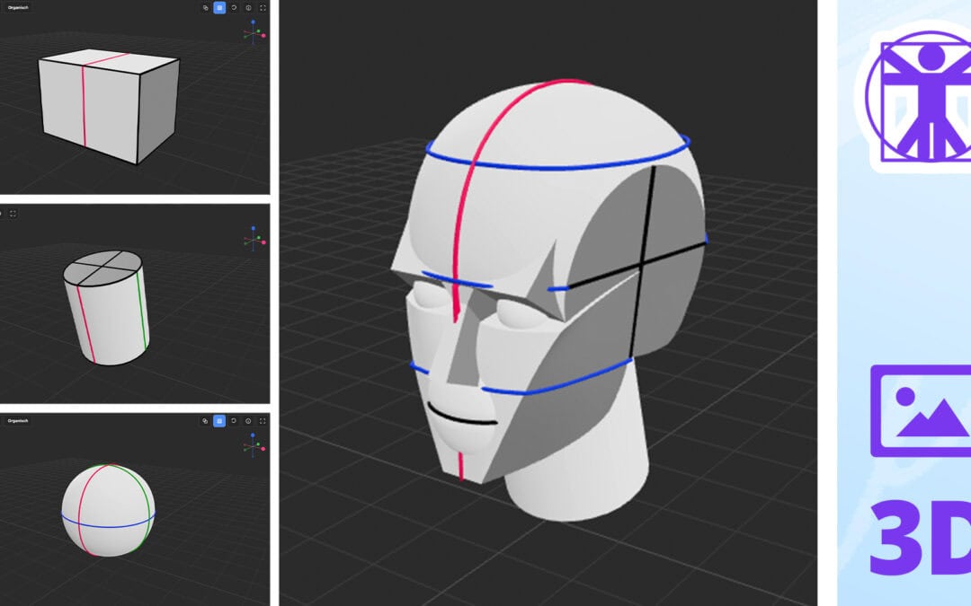The width and height of the screenshot is (971, 606).
Task: Open the info icon in sphere viewport
Action: click(x=248, y=421)
